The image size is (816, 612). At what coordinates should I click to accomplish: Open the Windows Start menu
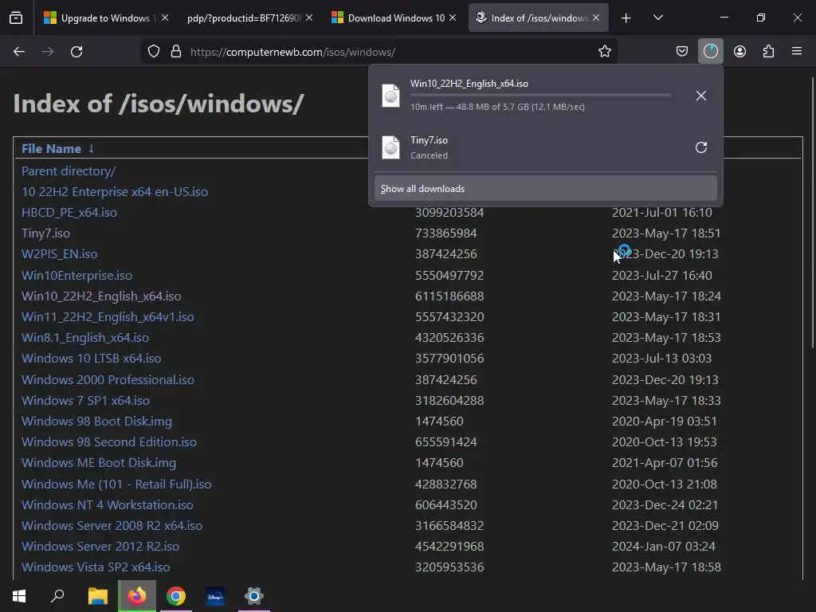coord(19,596)
